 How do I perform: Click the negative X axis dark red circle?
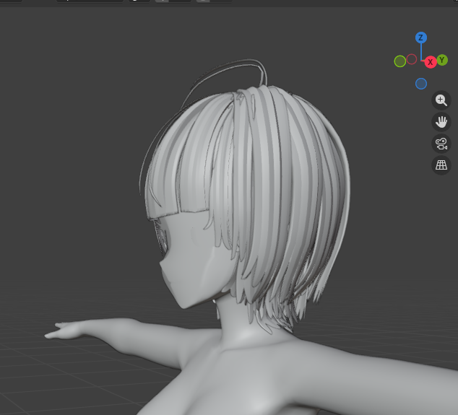tap(412, 59)
